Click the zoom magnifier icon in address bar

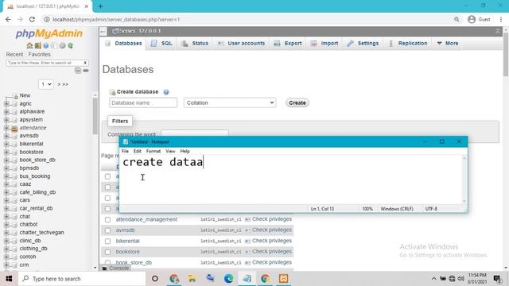(457, 19)
